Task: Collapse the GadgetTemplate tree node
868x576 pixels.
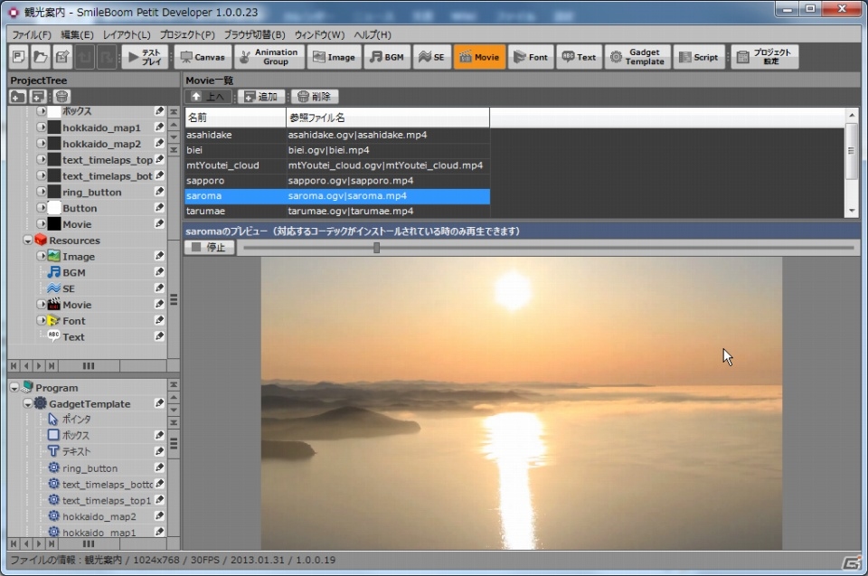Action: click(28, 404)
